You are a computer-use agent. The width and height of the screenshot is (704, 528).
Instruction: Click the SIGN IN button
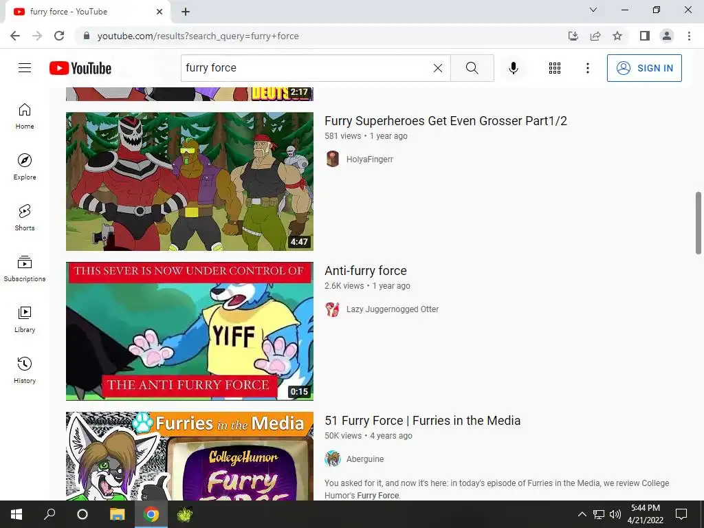pos(644,68)
